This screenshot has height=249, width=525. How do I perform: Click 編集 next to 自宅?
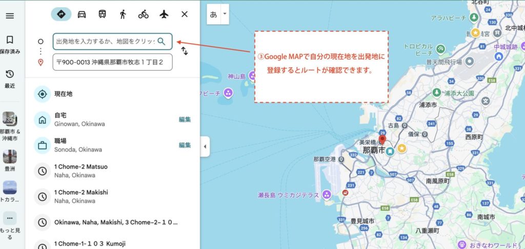click(x=185, y=119)
